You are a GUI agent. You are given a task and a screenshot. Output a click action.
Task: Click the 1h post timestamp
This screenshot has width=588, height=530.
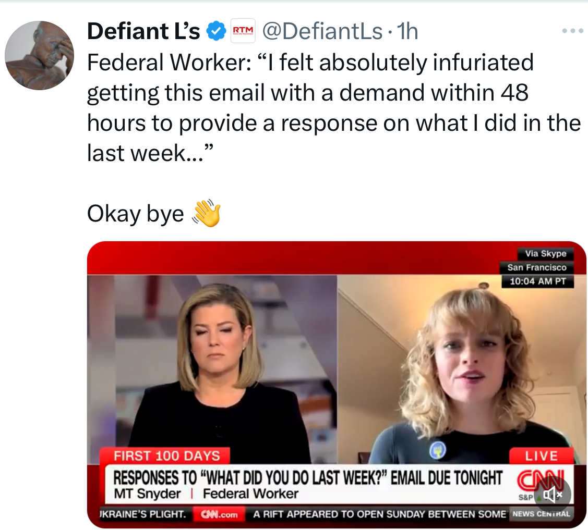[x=407, y=32]
